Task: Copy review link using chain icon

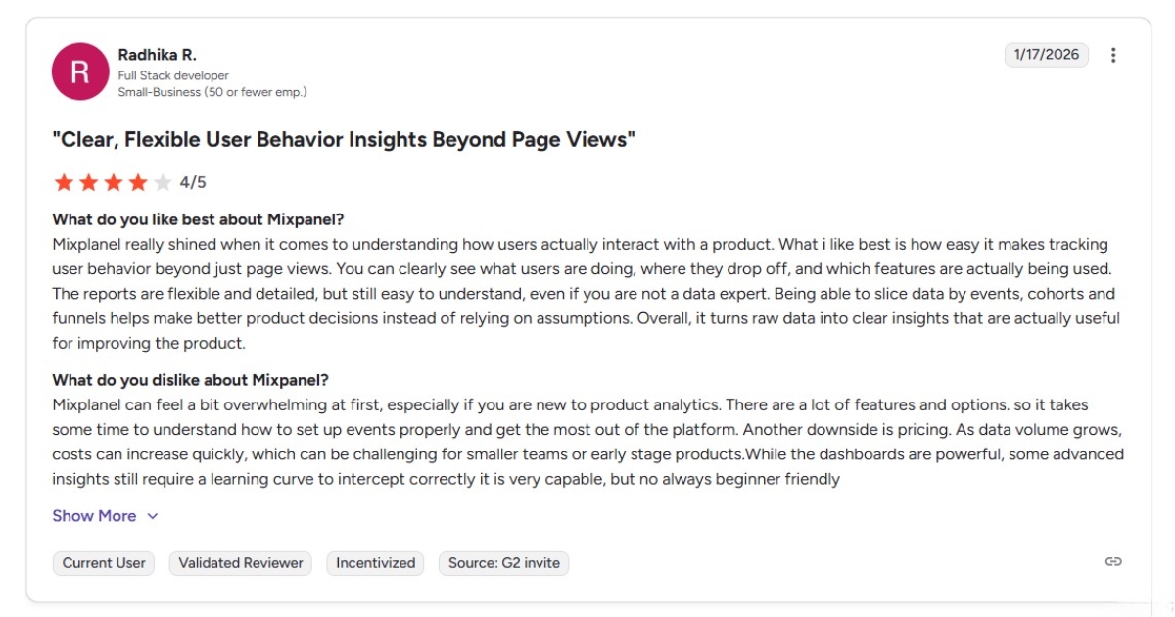Action: point(1113,561)
